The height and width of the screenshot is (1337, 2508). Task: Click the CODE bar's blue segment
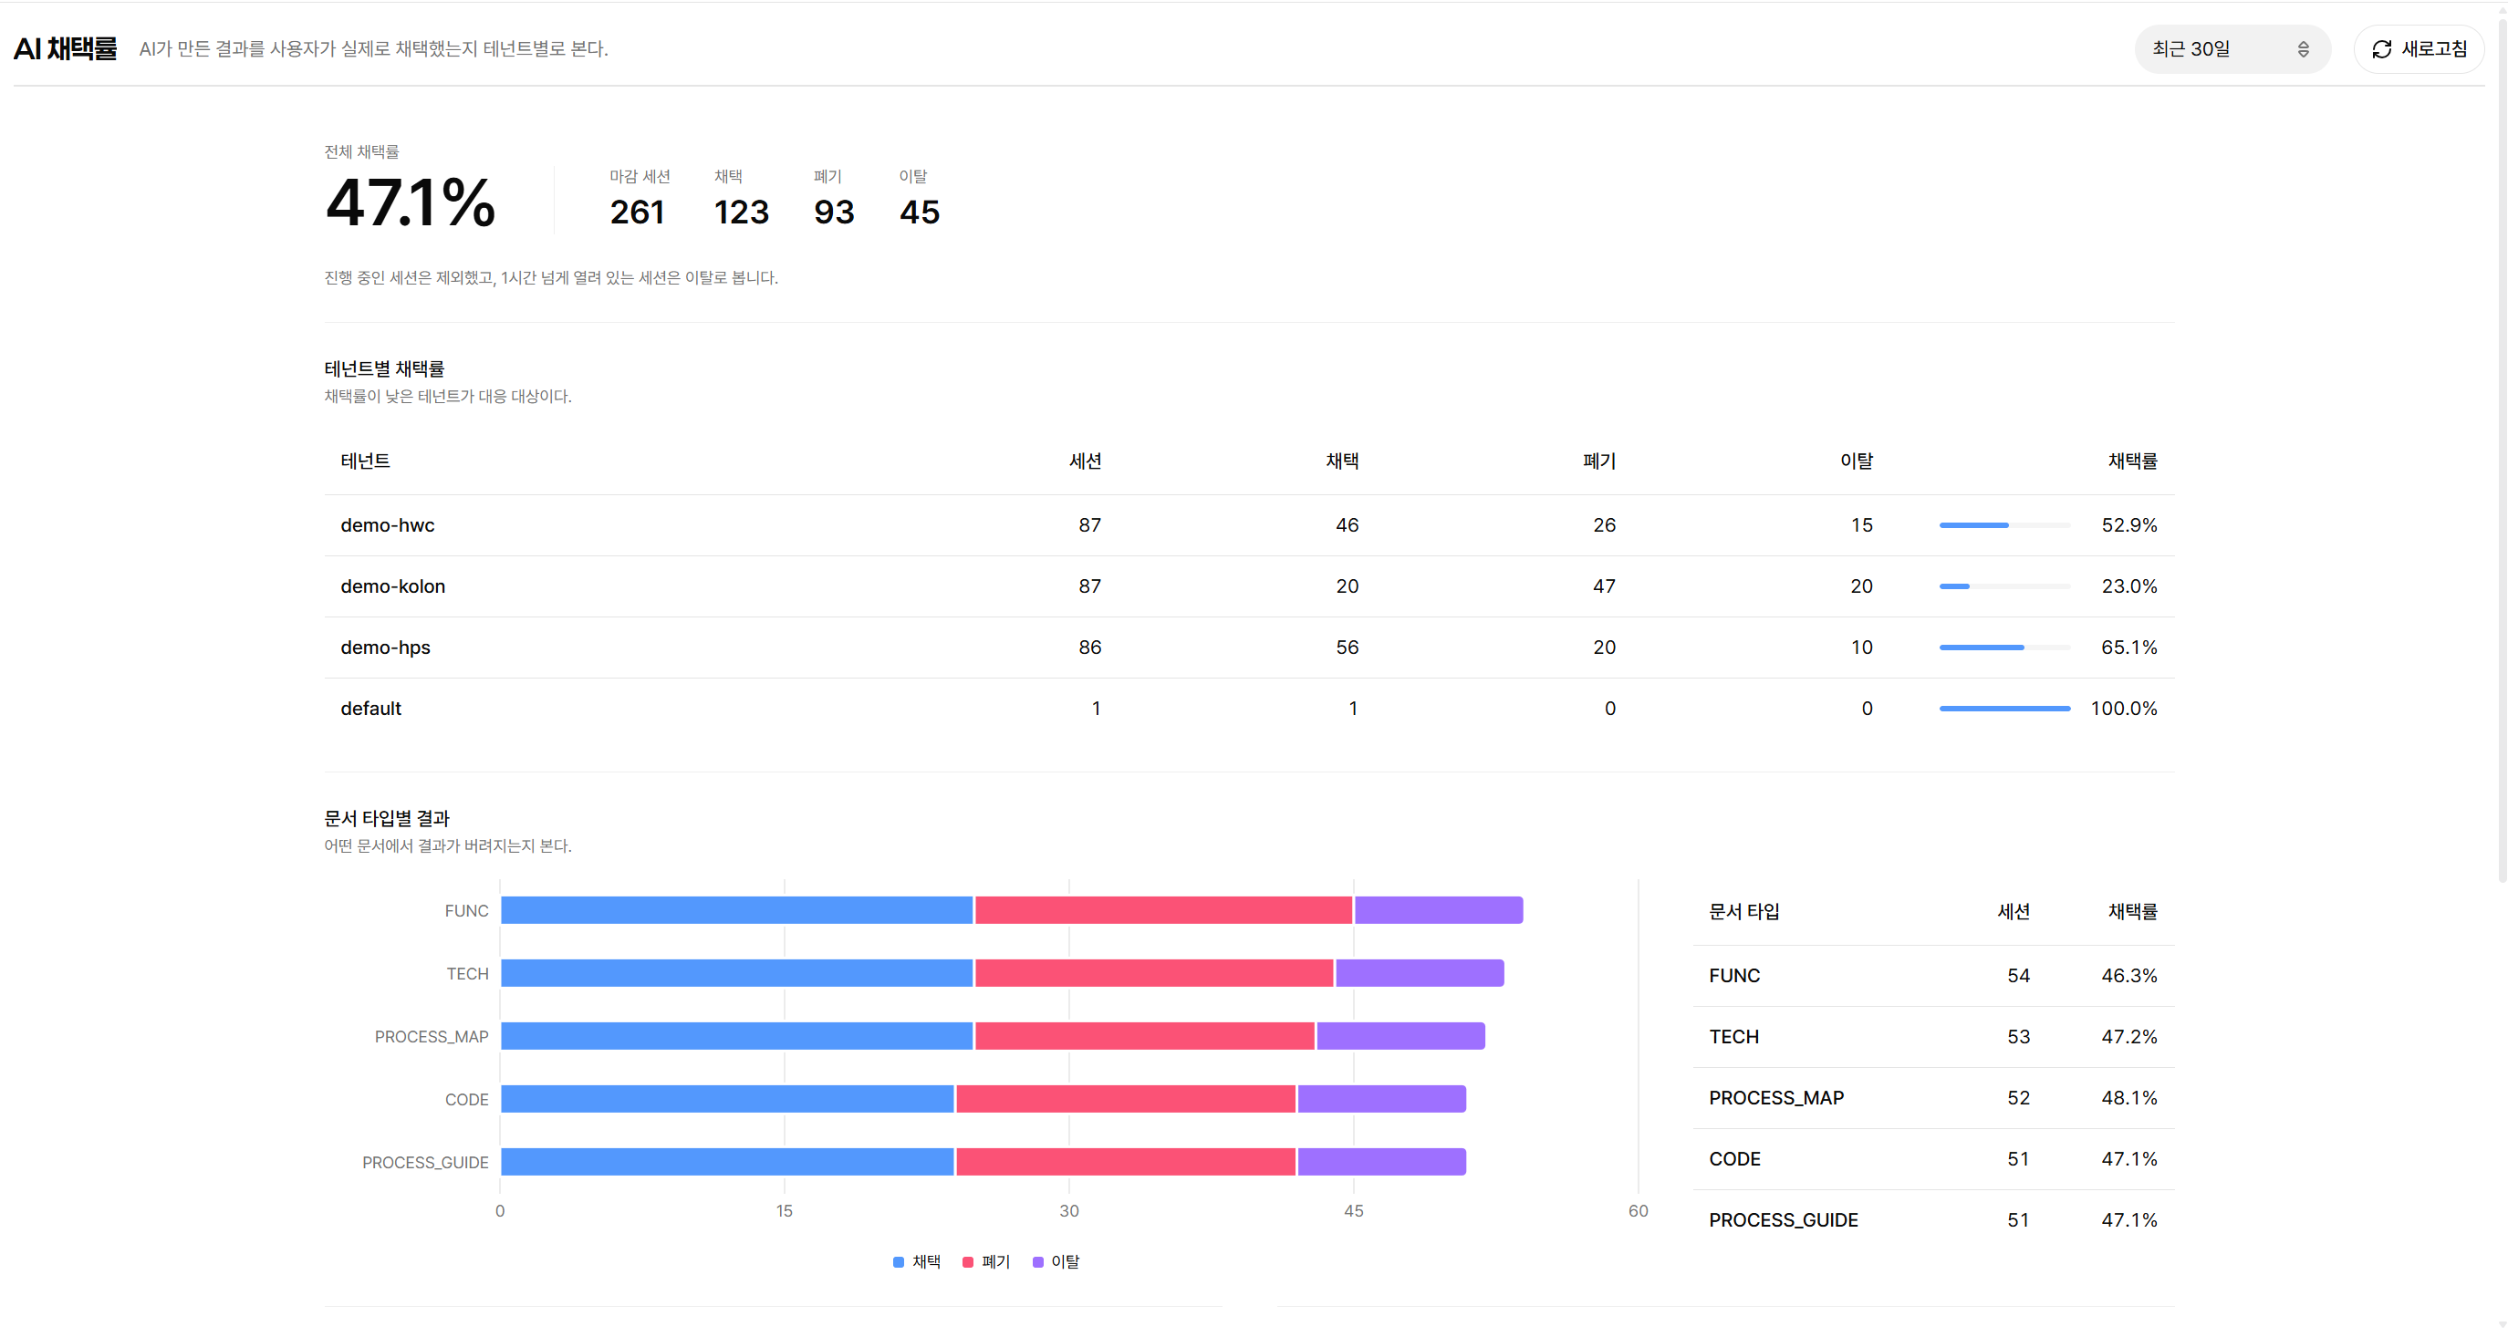click(x=727, y=1100)
